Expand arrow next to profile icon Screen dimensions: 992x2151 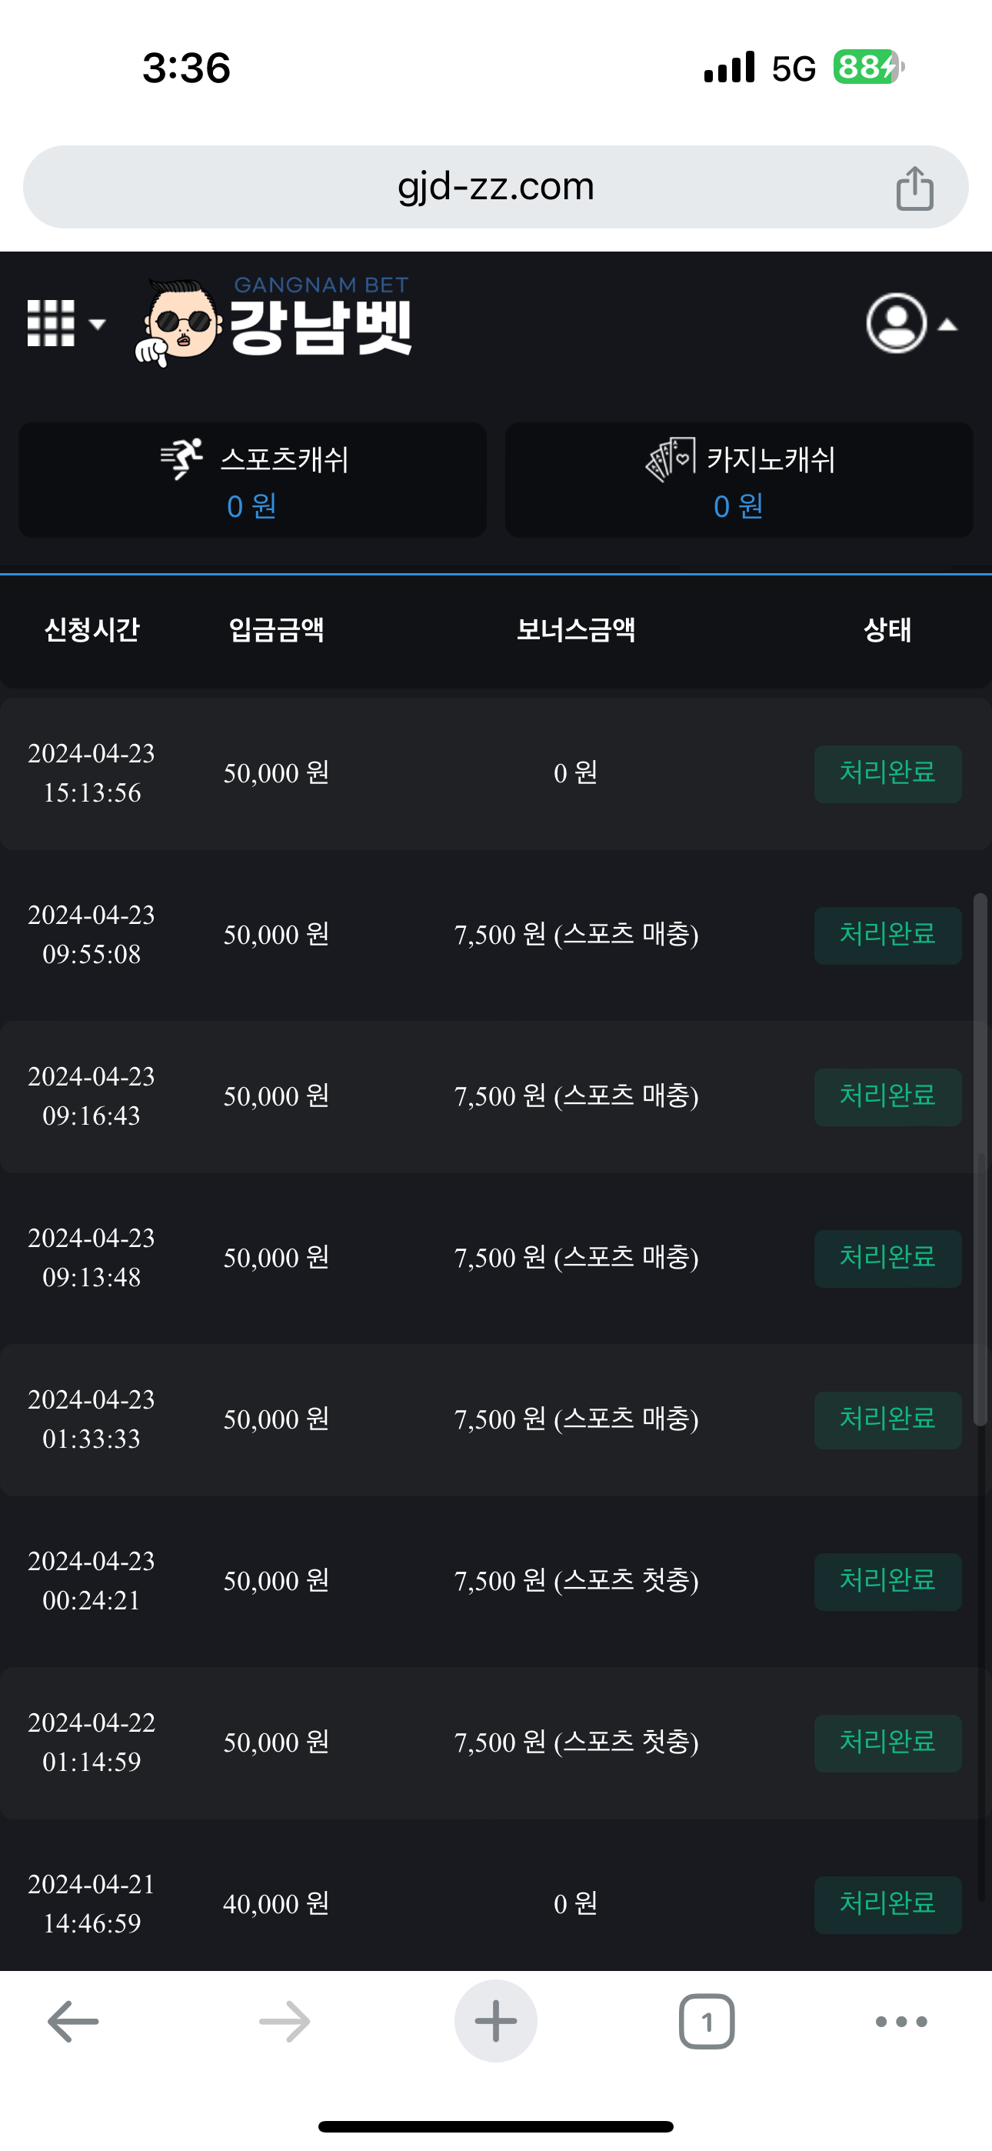[x=947, y=325]
